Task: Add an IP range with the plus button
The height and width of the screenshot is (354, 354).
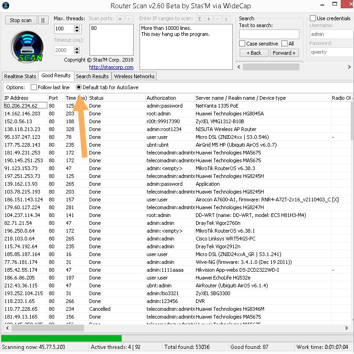Action: pyautogui.click(x=208, y=19)
